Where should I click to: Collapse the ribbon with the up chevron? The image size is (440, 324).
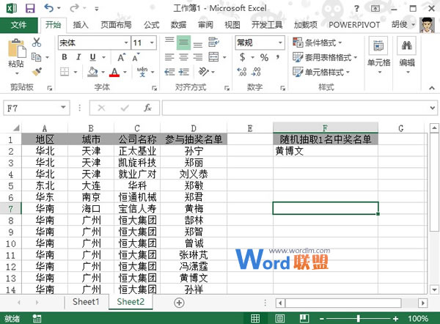(432, 88)
